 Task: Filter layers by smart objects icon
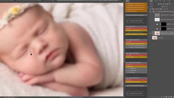[167, 4]
